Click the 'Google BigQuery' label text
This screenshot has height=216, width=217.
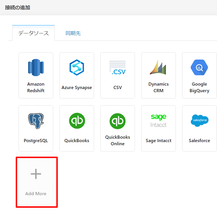[199, 87]
